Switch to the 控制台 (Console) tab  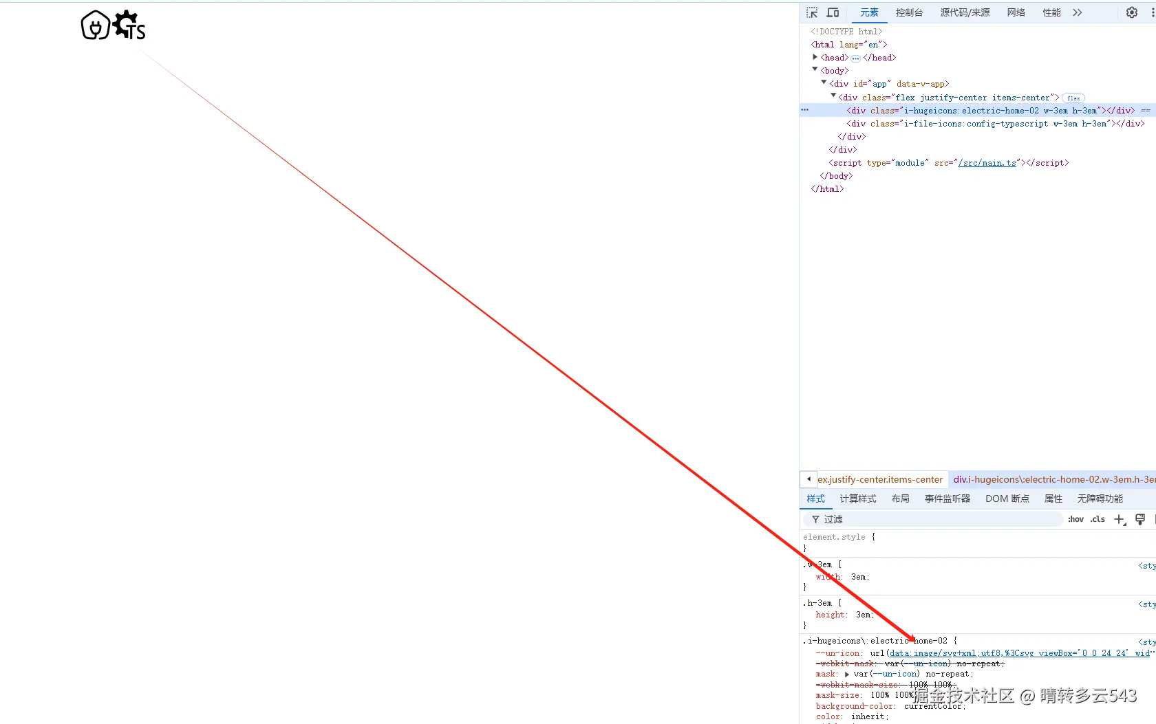coord(909,12)
